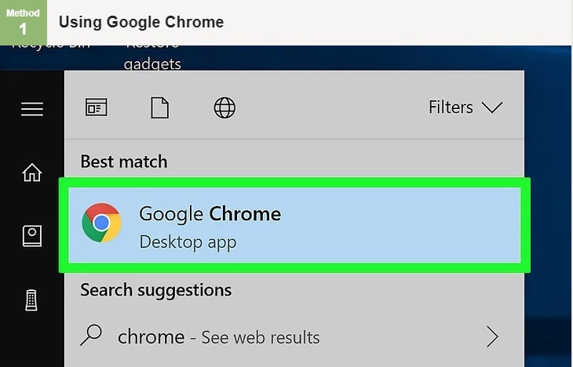Select chrome - See web results suggestion
The height and width of the screenshot is (367, 573).
point(289,336)
